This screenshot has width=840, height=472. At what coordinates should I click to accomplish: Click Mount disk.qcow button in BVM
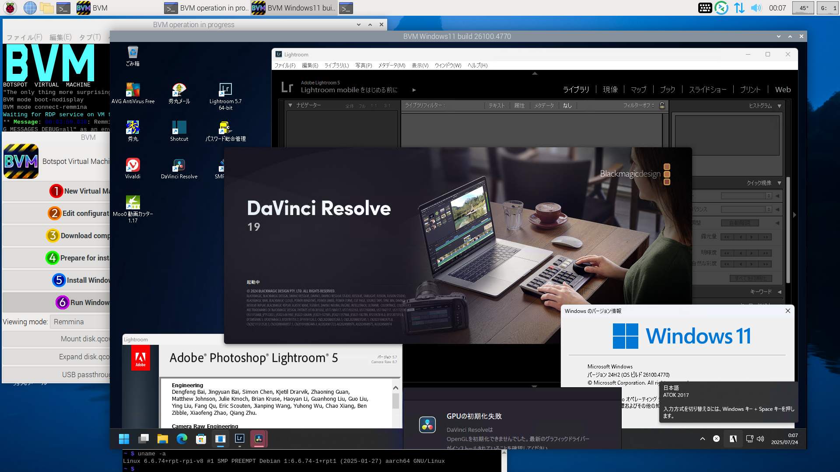[x=56, y=339]
